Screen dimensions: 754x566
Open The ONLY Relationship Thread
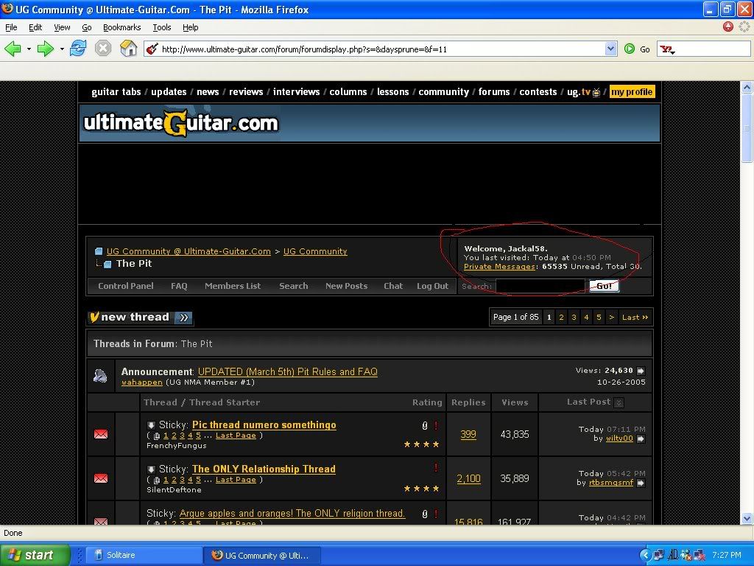264,469
